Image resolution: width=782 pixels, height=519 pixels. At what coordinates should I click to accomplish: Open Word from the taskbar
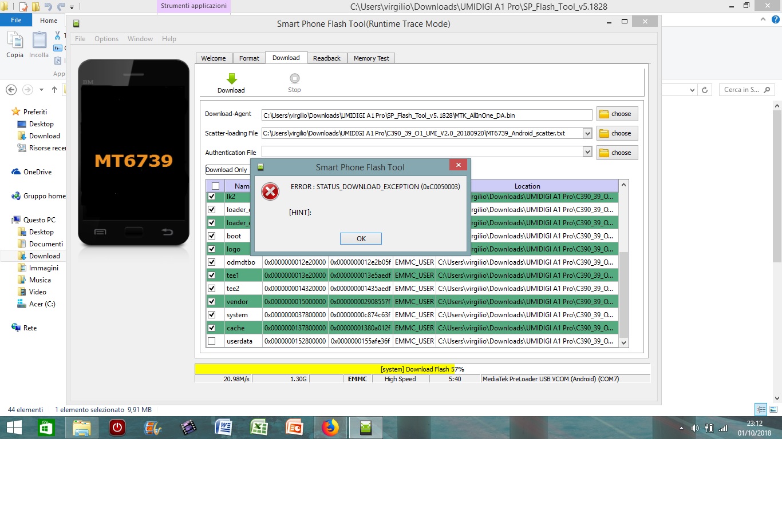(223, 428)
